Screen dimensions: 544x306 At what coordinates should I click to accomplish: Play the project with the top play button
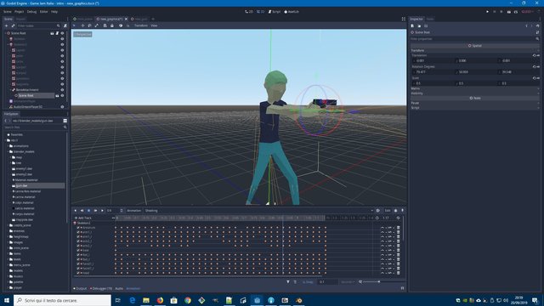tap(487, 11)
